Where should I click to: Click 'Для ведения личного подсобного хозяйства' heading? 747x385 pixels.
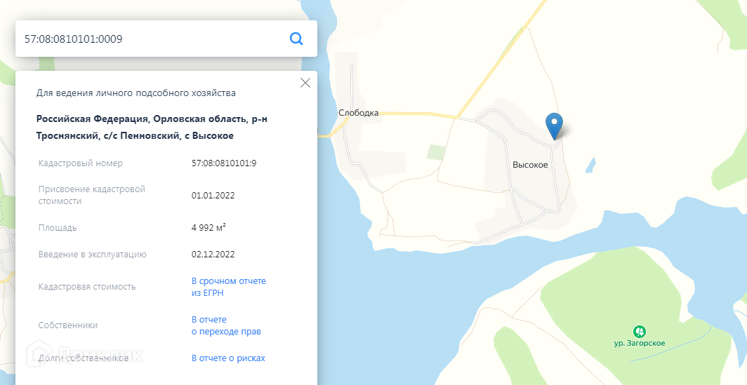[136, 93]
